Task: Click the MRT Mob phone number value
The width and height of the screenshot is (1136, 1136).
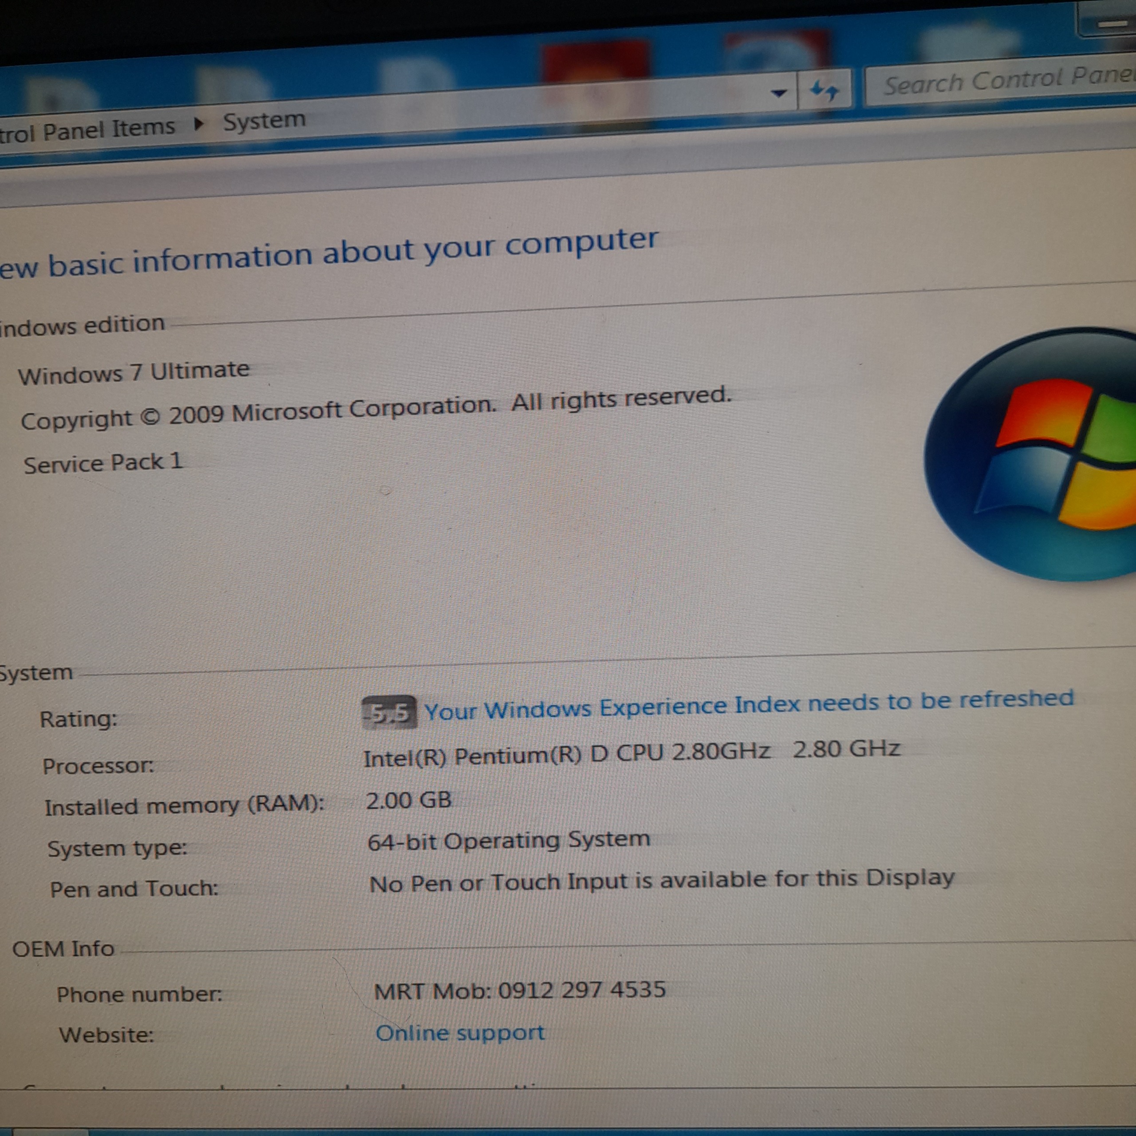Action: coord(520,990)
